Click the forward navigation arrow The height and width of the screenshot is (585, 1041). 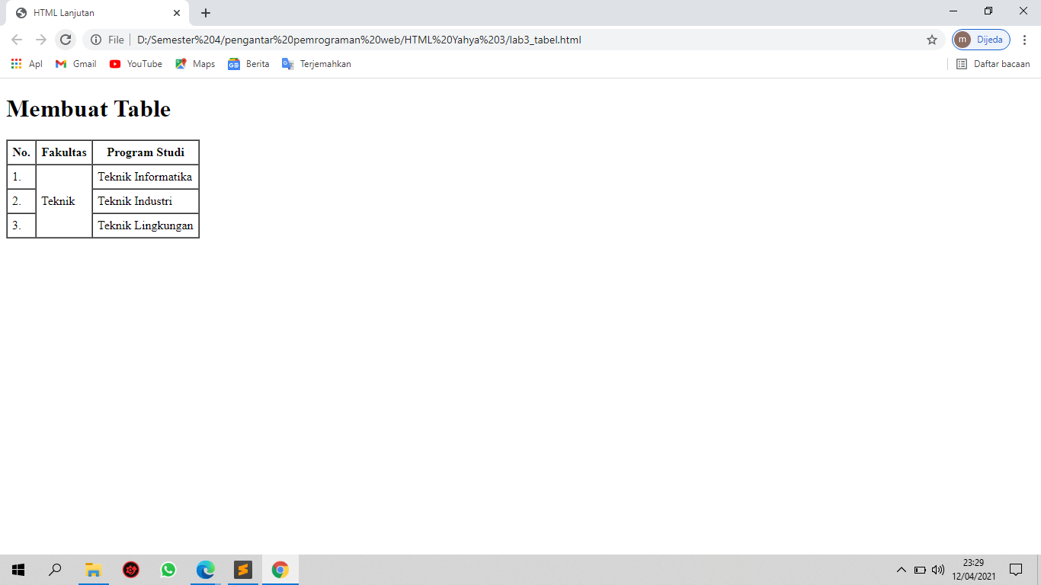[x=40, y=40]
